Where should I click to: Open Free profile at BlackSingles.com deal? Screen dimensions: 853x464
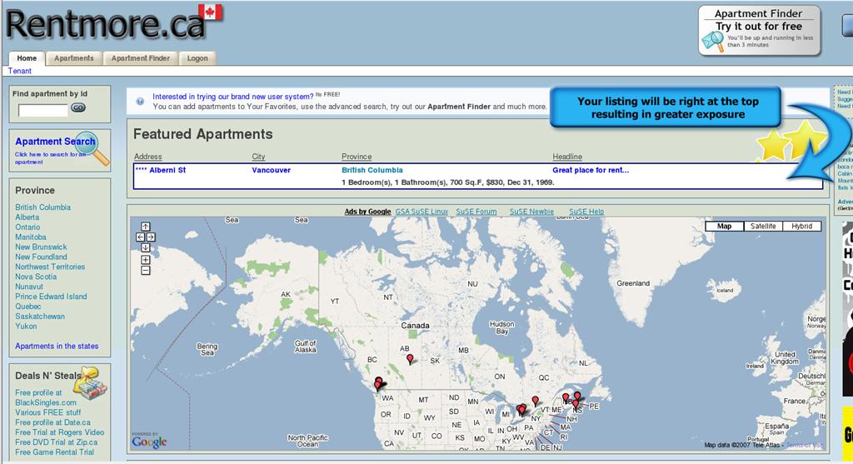(46, 397)
